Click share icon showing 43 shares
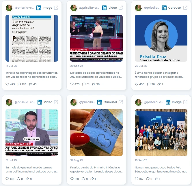Screen dimensions: 192x186 coord(30,84)
